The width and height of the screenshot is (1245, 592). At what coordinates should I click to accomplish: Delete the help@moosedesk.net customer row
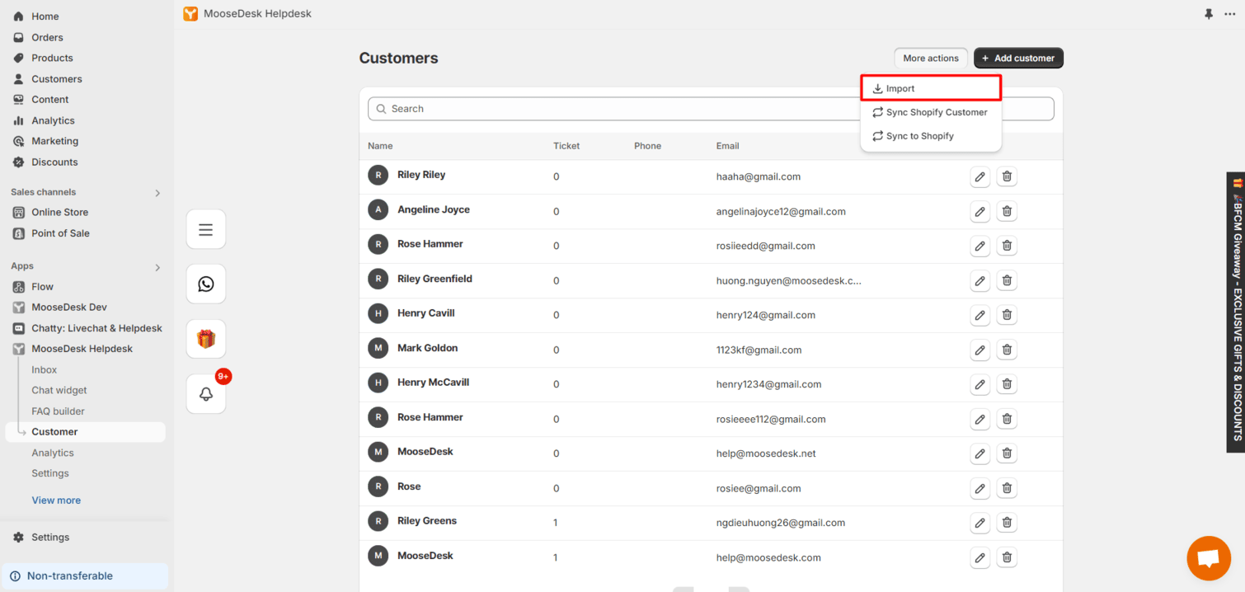click(x=1007, y=453)
